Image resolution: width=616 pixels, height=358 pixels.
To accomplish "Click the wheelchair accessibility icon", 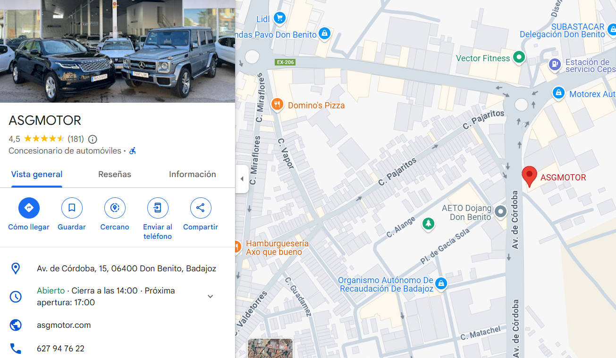I will (133, 151).
